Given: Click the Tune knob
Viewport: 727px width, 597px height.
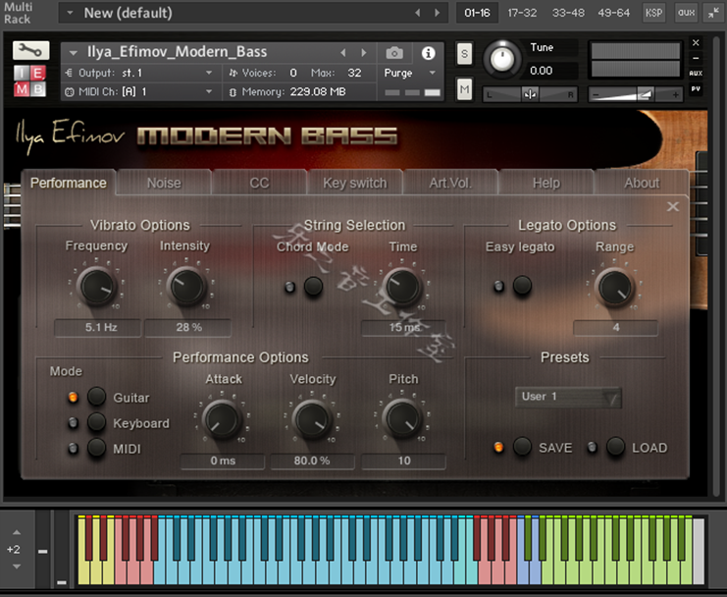Looking at the screenshot, I should click(502, 59).
